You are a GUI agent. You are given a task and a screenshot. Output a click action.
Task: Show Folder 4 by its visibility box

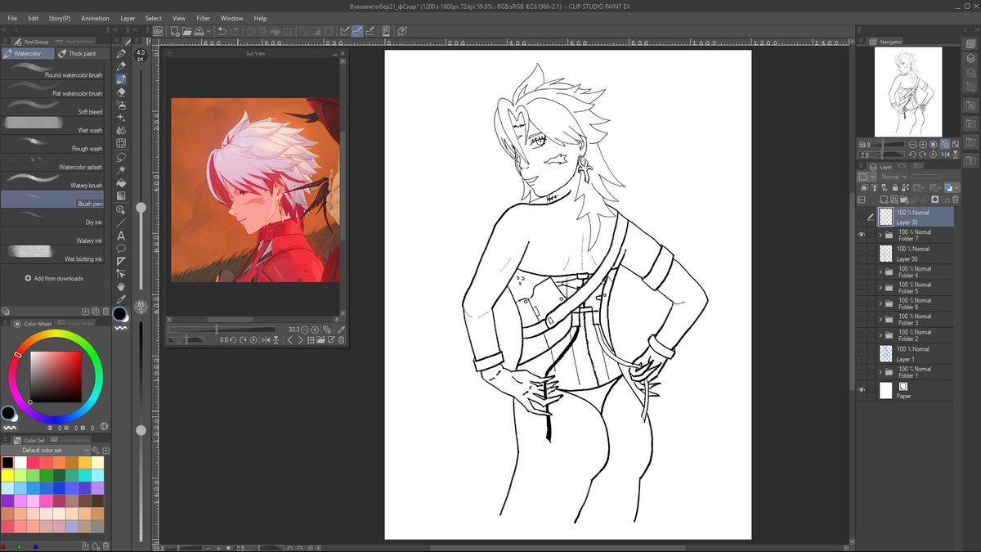[861, 272]
